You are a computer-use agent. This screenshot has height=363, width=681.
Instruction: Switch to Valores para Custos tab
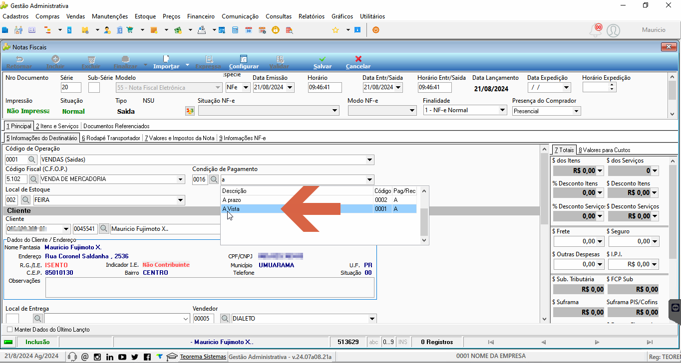pos(604,150)
